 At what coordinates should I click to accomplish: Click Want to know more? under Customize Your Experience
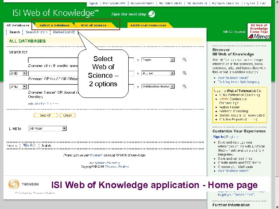pos(233,171)
